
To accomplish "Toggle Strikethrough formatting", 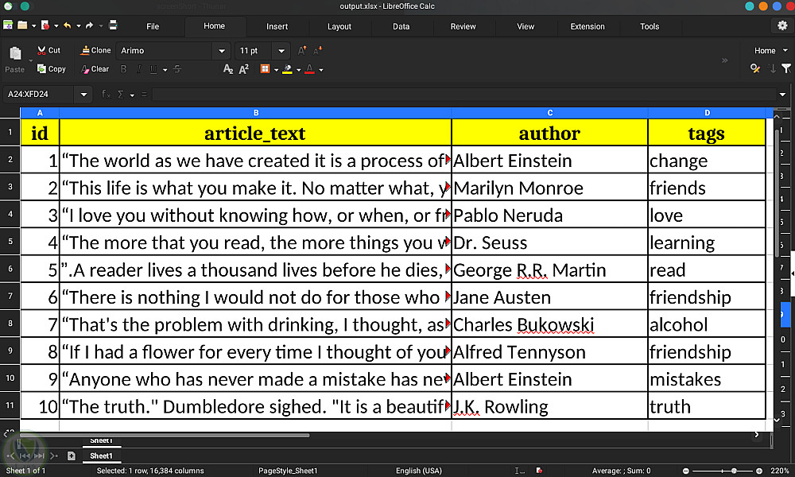I will pyautogui.click(x=177, y=69).
